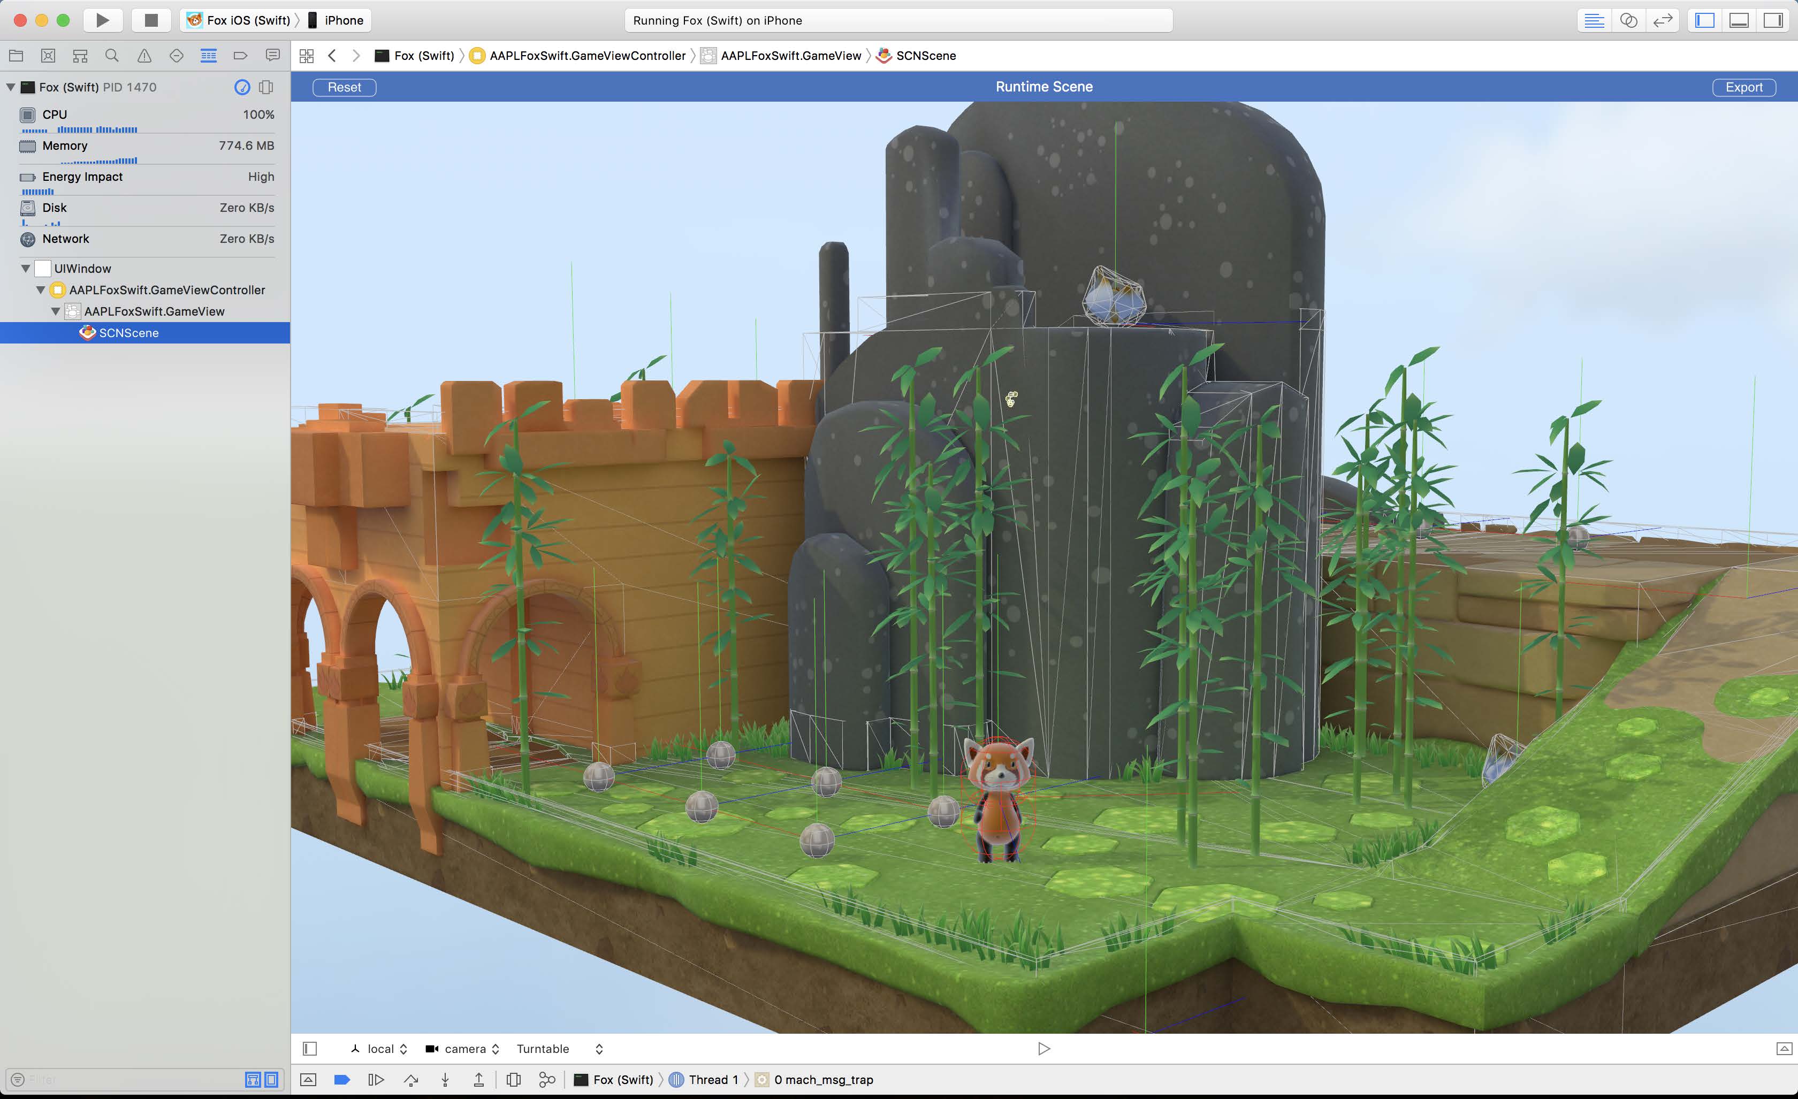
Task: Open the Project navigator folder icon
Action: (16, 56)
